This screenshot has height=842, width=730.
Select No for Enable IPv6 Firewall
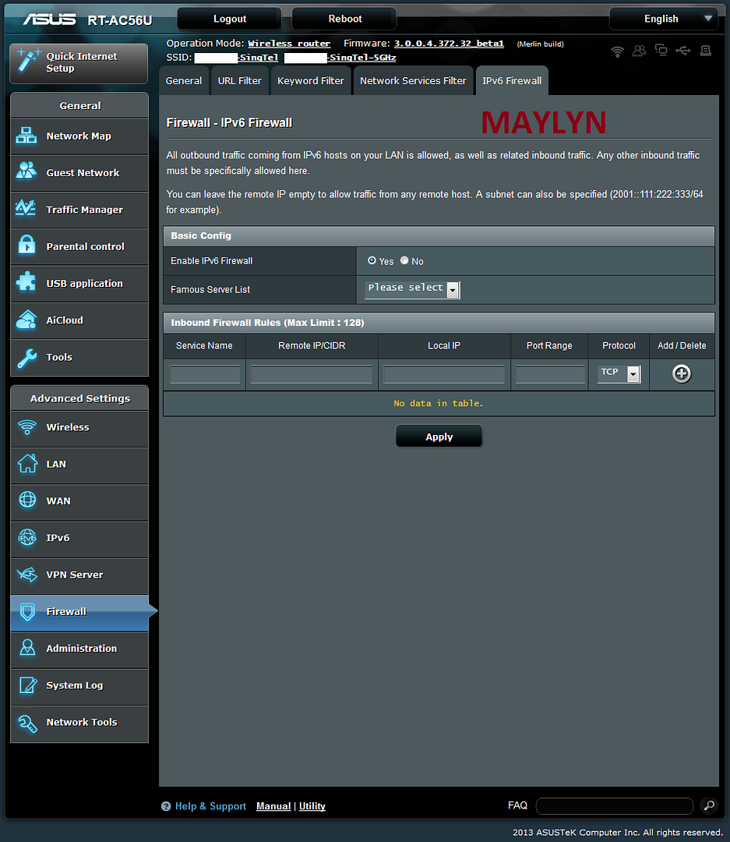404,260
